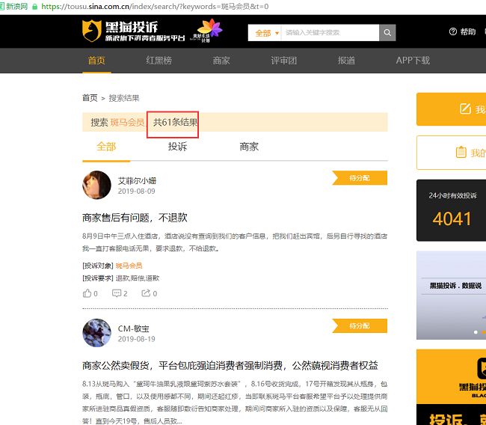Open complaint titled 商家公然卖假货

click(x=230, y=365)
